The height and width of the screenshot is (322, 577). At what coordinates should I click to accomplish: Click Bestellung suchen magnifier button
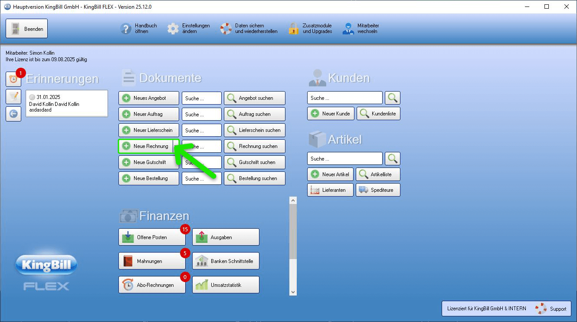[x=255, y=178]
